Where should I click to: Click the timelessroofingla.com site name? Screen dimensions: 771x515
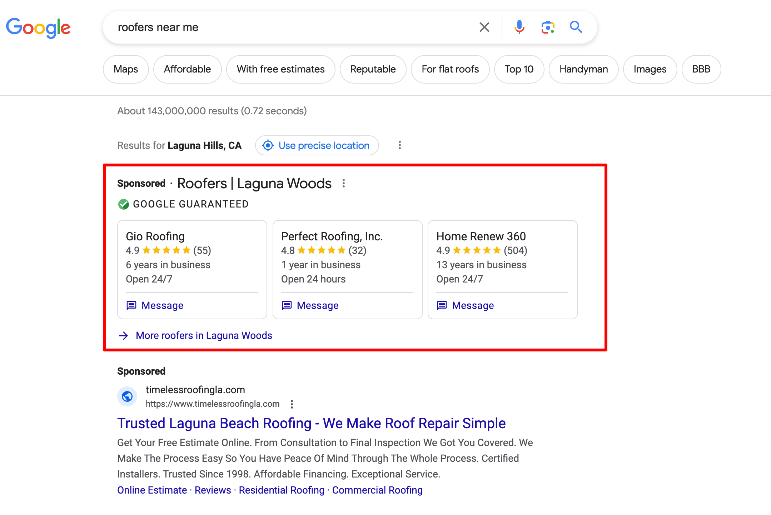pyautogui.click(x=195, y=390)
